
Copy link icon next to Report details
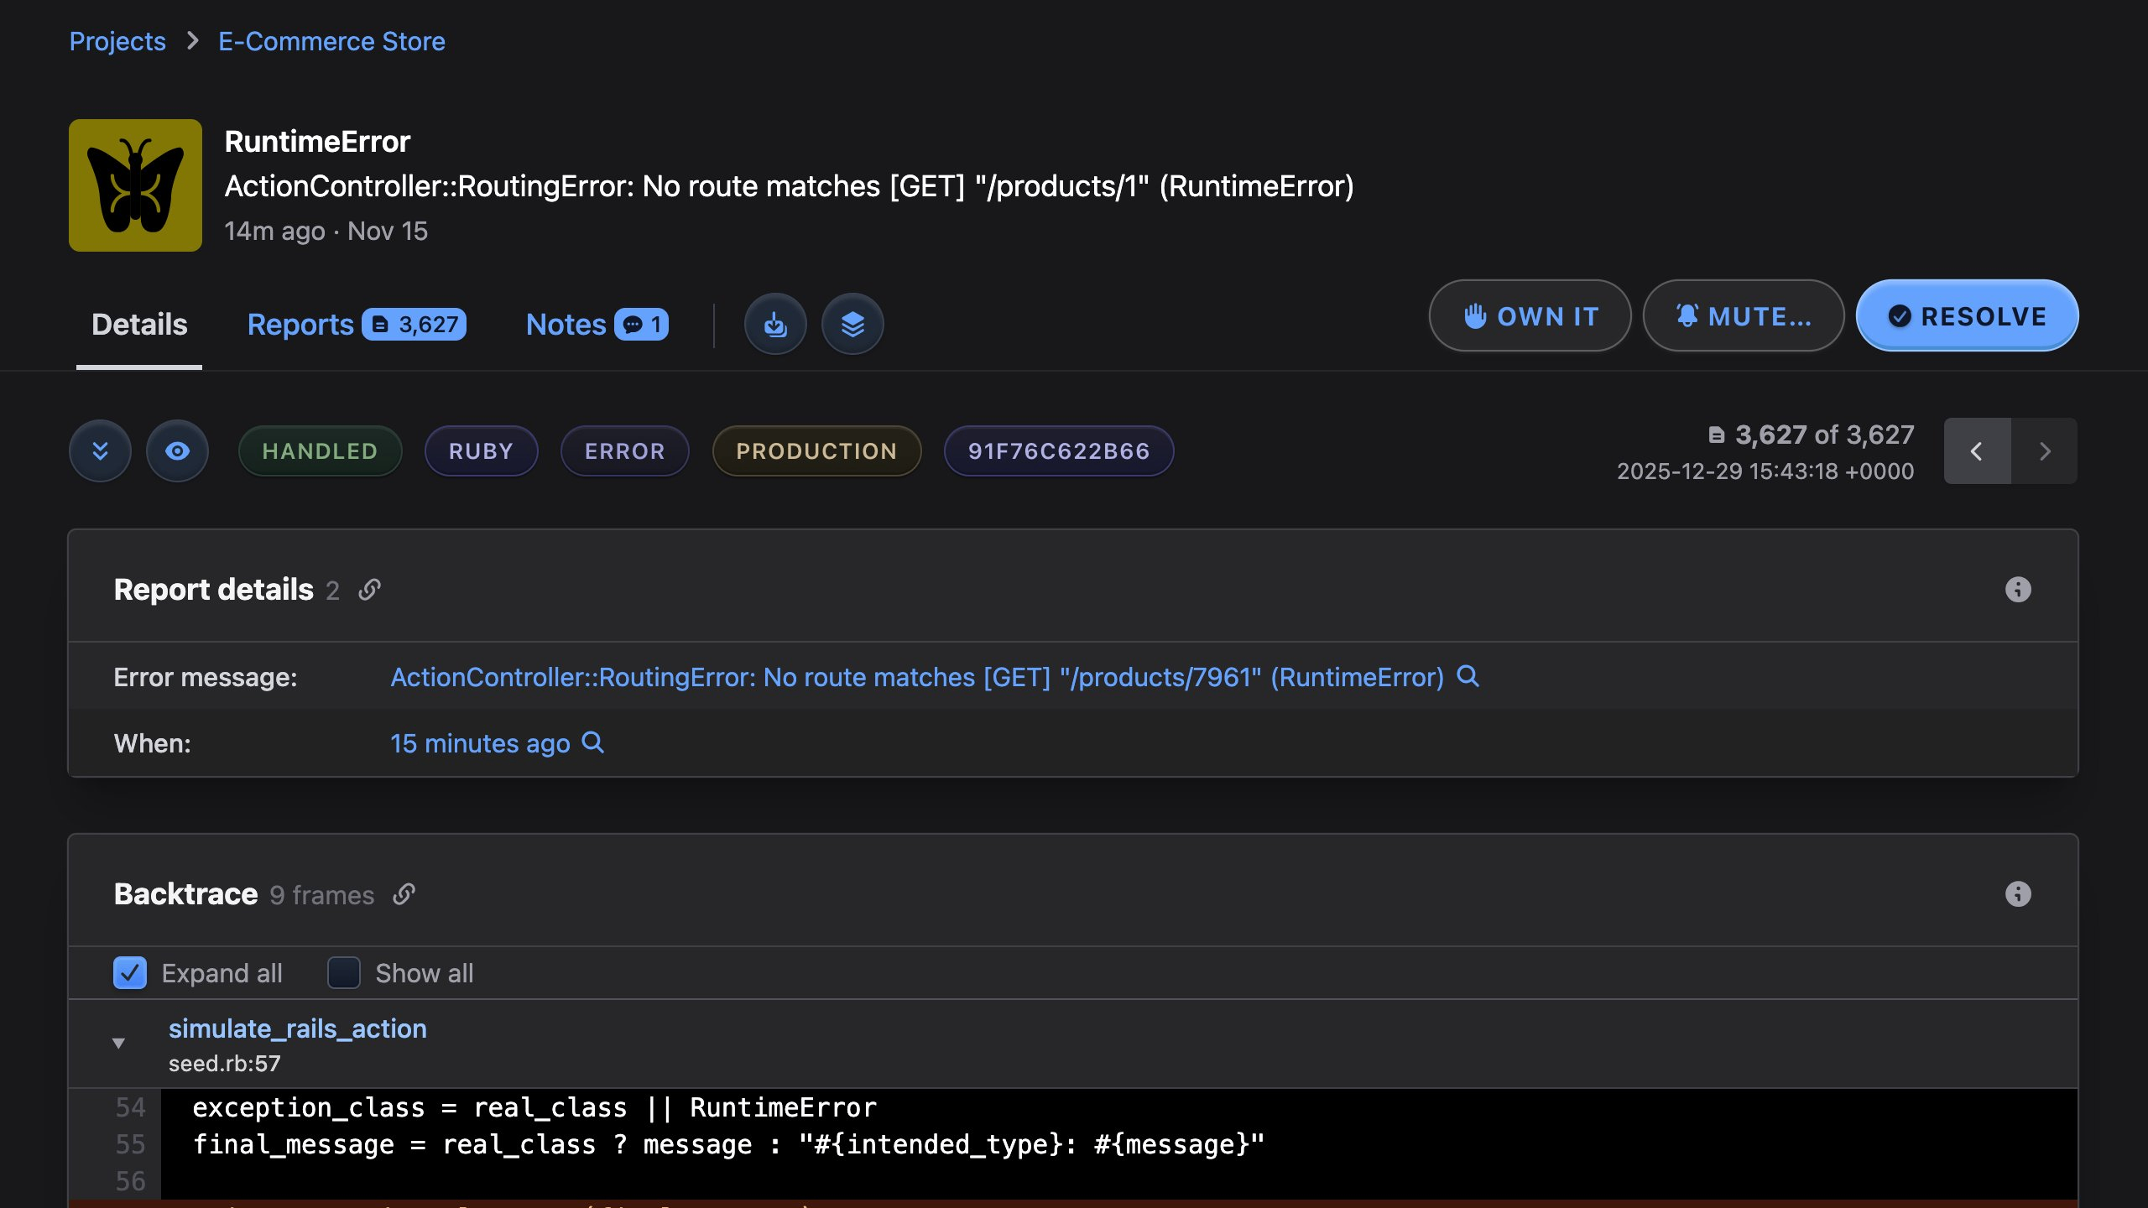click(x=369, y=590)
